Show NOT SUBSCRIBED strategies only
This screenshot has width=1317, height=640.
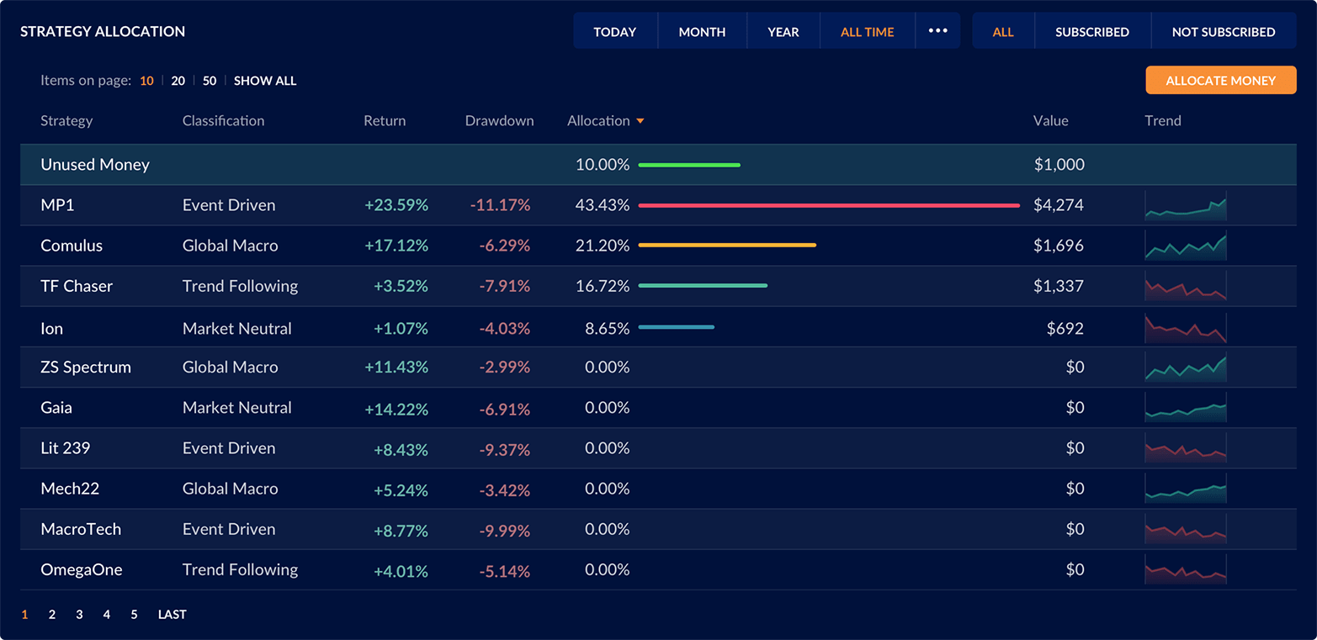pyautogui.click(x=1223, y=32)
